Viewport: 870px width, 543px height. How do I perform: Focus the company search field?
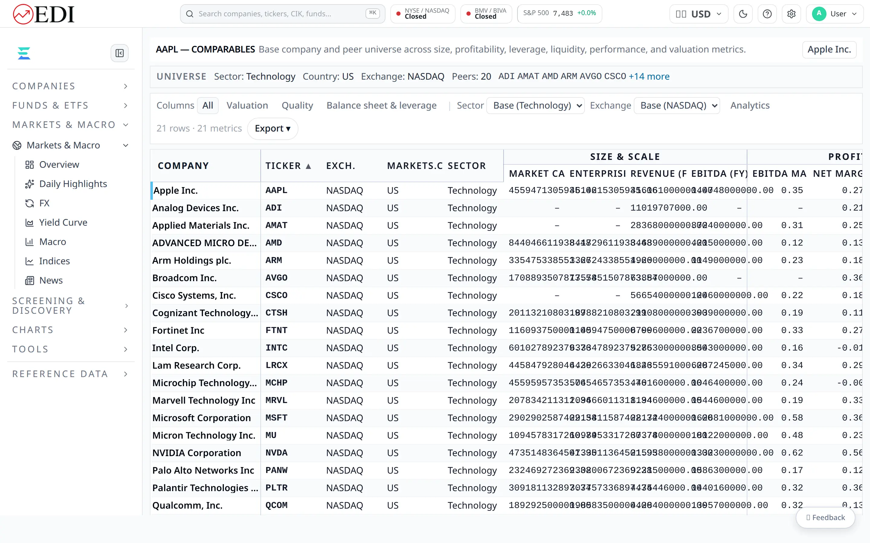pyautogui.click(x=282, y=14)
